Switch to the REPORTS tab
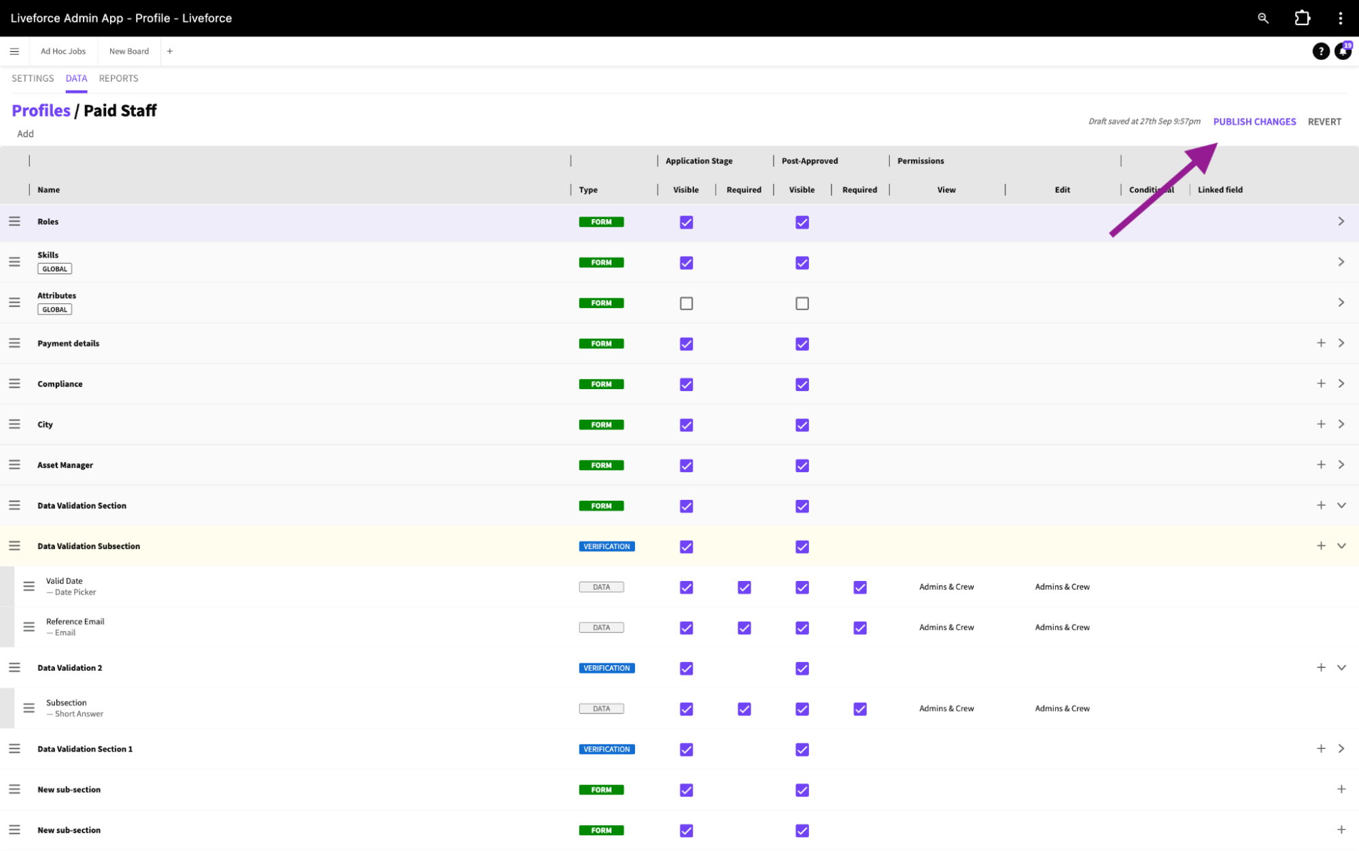The image size is (1359, 851). pos(118,78)
